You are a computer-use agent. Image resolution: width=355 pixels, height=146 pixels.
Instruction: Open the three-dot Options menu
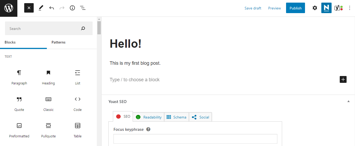[x=350, y=8]
